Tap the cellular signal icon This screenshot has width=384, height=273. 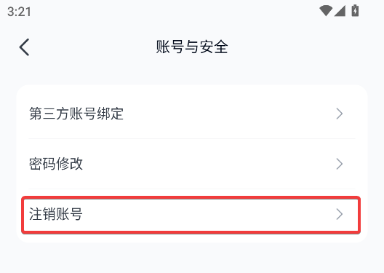click(340, 11)
